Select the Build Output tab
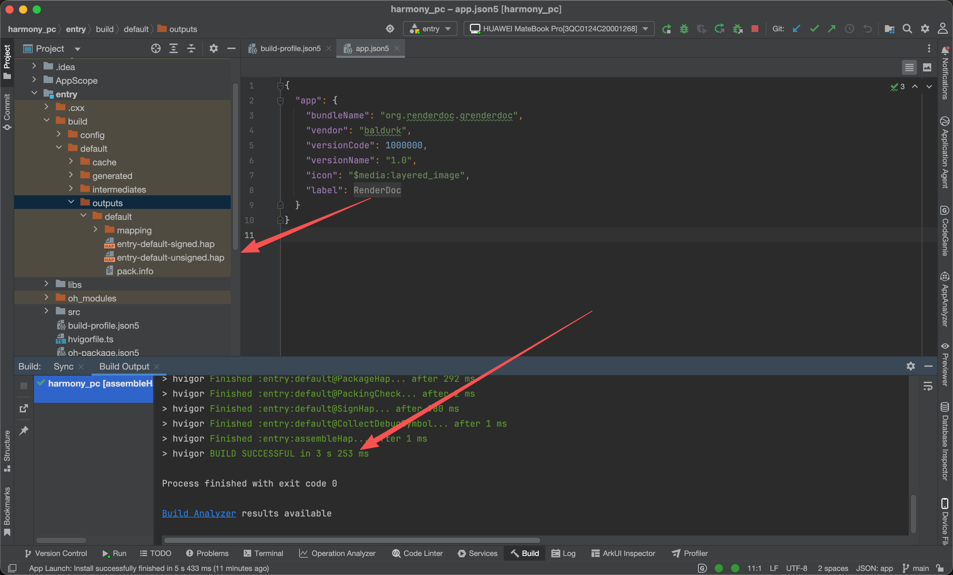This screenshot has height=575, width=953. tap(124, 366)
